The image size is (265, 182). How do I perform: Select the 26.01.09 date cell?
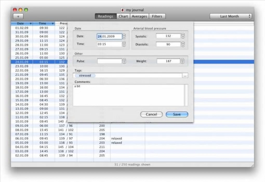point(22,53)
